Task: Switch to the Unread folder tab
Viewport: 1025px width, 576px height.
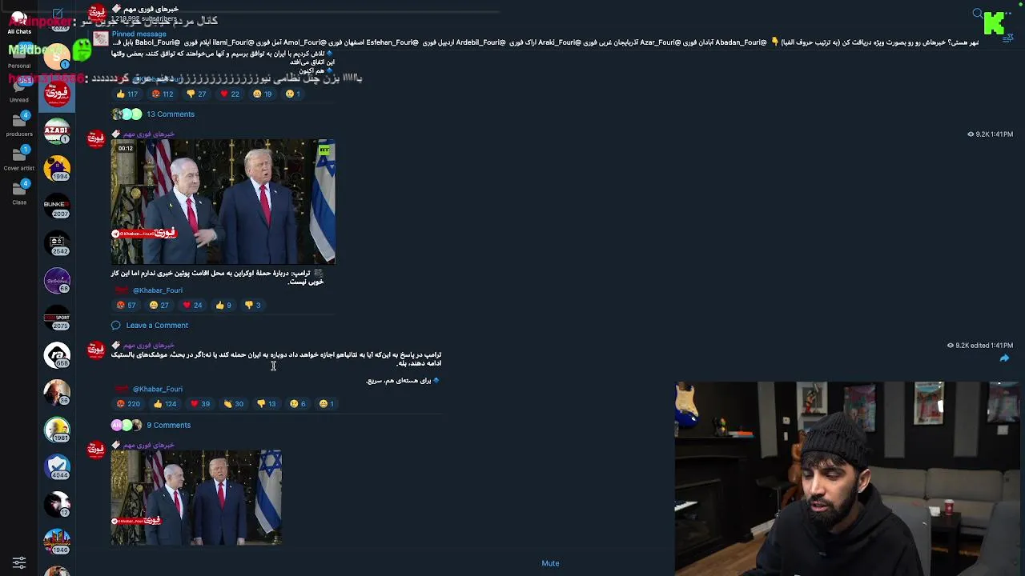Action: pos(19,90)
